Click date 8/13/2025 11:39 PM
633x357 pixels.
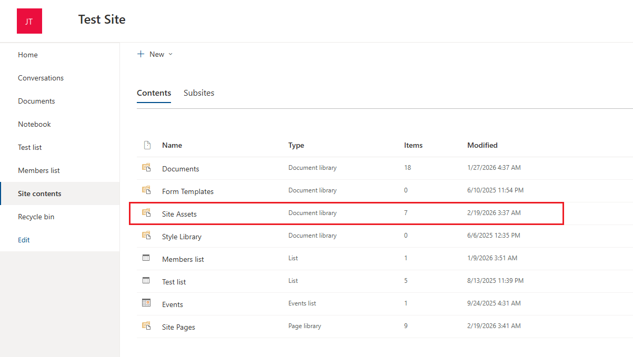[x=495, y=281]
